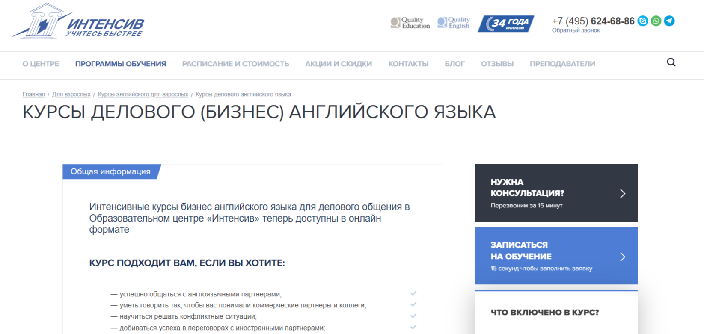Contact via Telegram icon
704x334 pixels.
point(669,21)
